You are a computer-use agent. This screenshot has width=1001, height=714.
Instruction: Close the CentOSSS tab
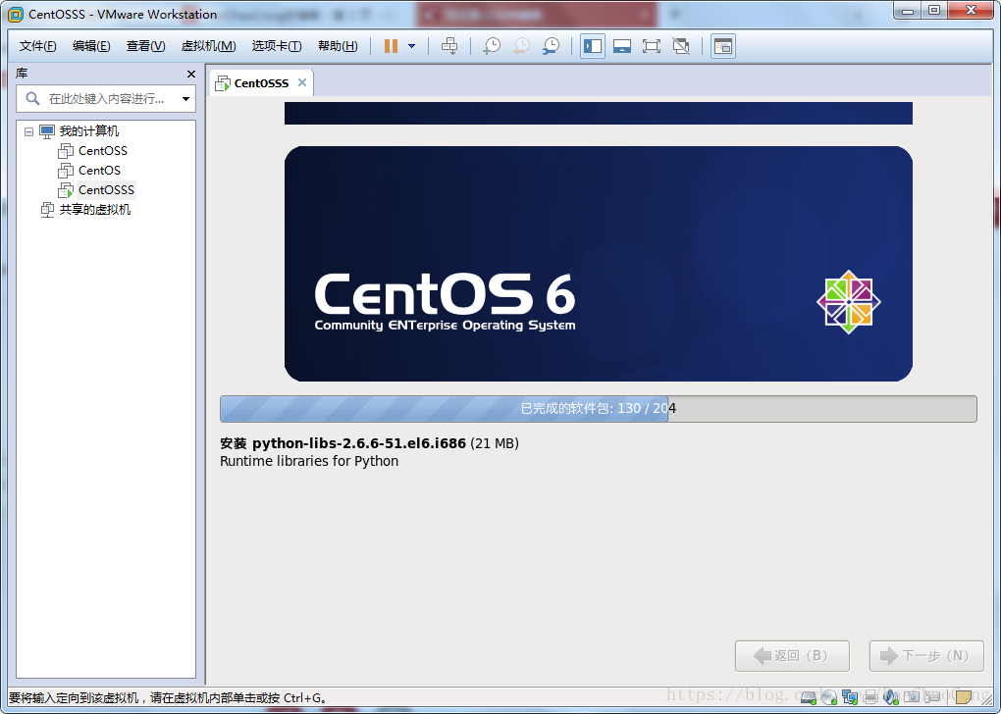[302, 82]
